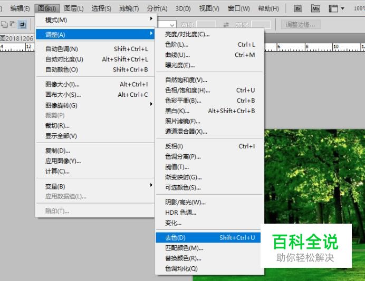Launch Bridge via the Br icon
Screen dimensions: 365x281
click(298, 8)
